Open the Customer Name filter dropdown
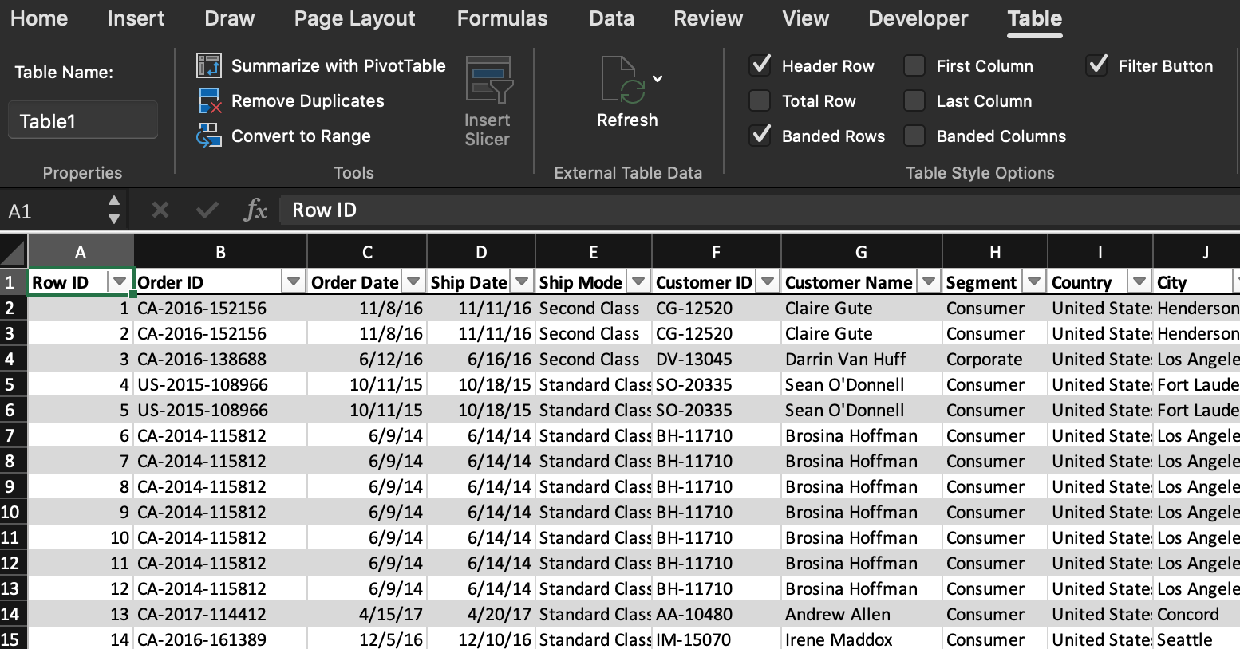The image size is (1240, 649). click(928, 281)
